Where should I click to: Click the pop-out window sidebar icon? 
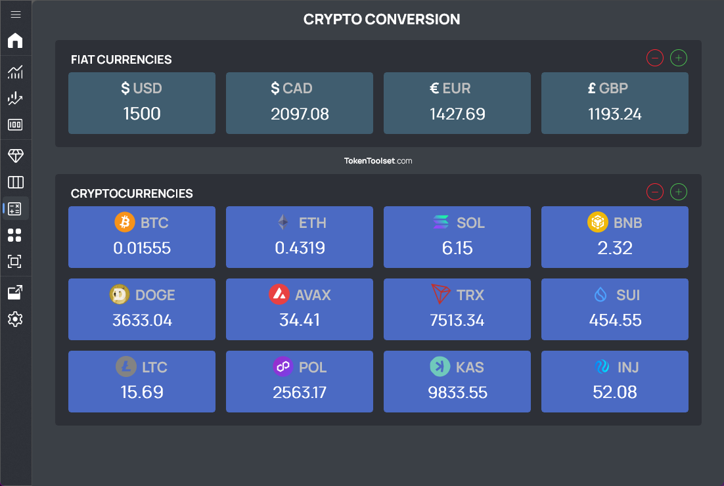pyautogui.click(x=15, y=293)
